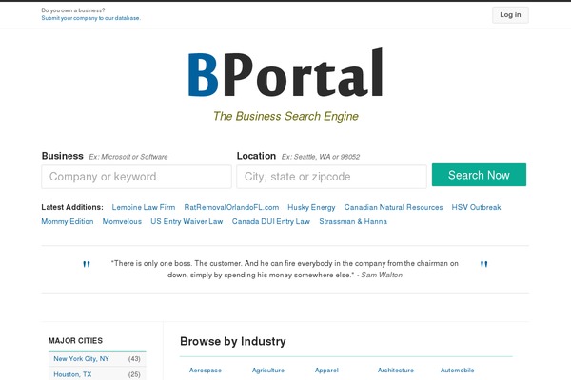The height and width of the screenshot is (380, 571).
Task: Focus the Company or keyword field
Action: pyautogui.click(x=136, y=177)
